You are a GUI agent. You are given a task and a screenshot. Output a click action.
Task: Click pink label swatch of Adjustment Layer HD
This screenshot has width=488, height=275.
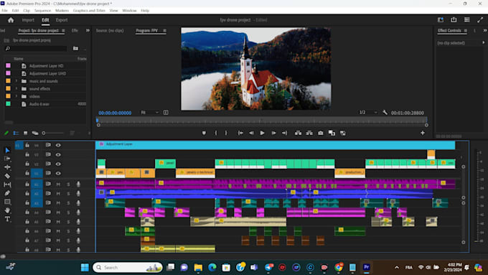(8, 66)
